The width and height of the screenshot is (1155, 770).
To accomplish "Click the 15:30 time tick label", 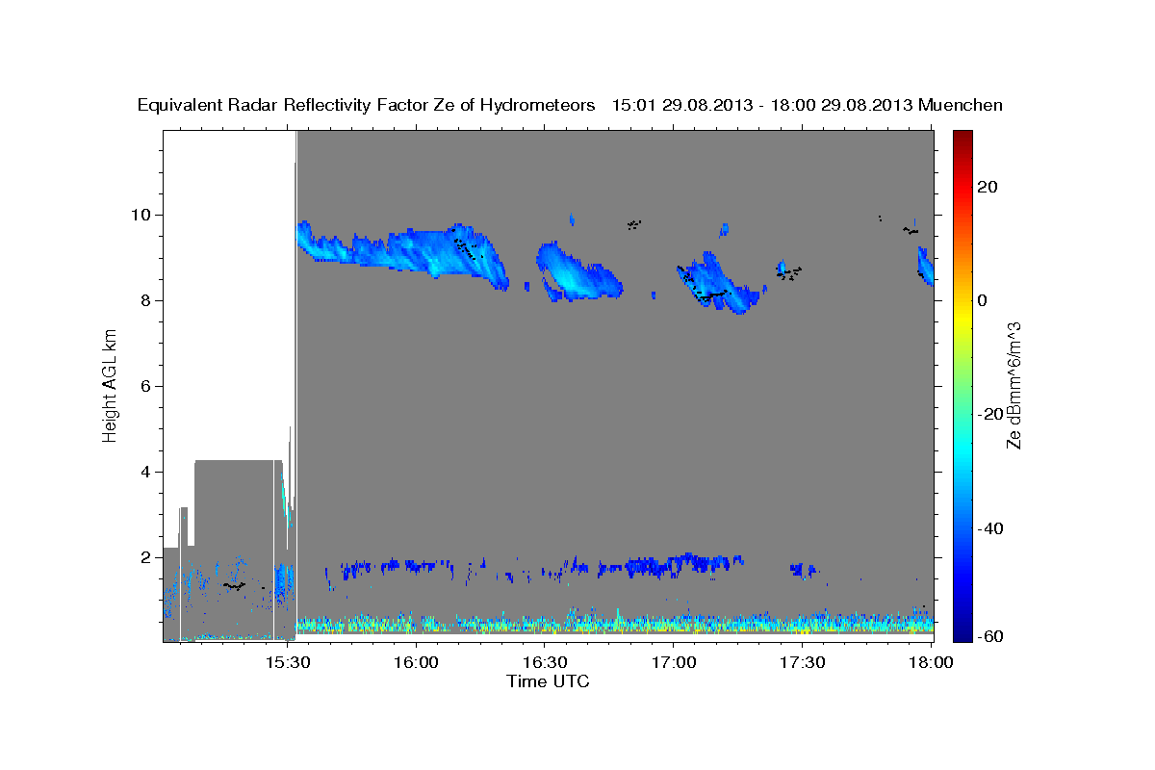I will point(288,662).
